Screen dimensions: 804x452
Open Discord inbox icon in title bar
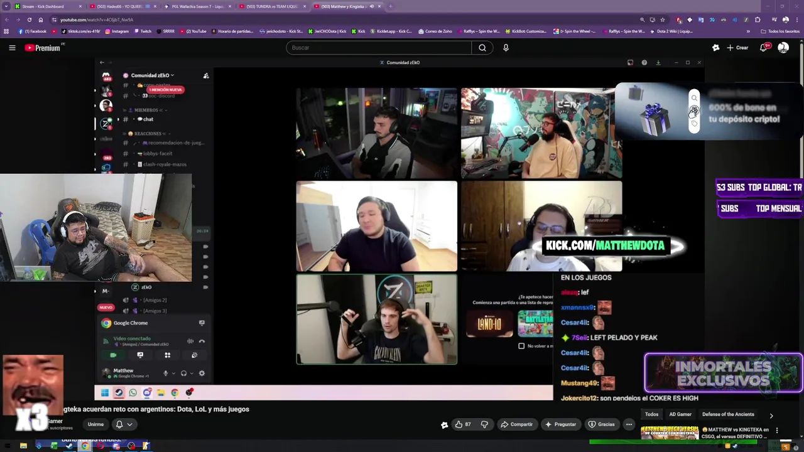[x=630, y=63]
